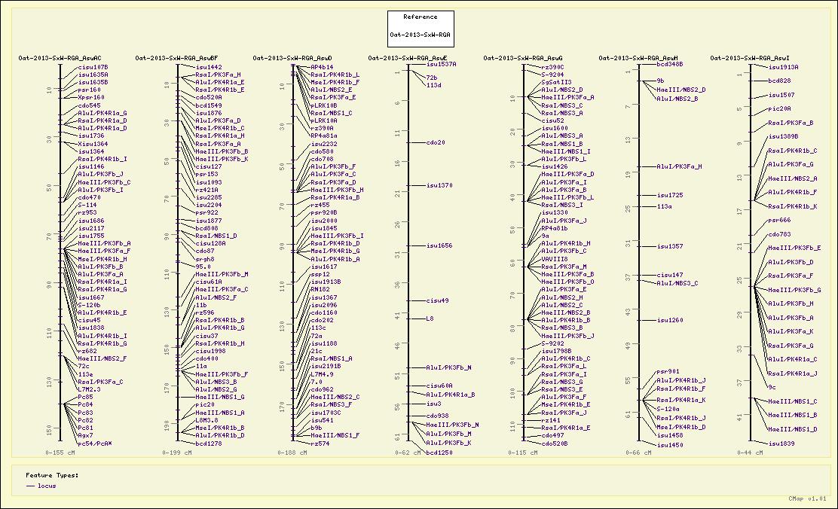This screenshot has width=838, height=509.
Task: Open the bcd348B locus on AsuH
Action: click(670, 65)
